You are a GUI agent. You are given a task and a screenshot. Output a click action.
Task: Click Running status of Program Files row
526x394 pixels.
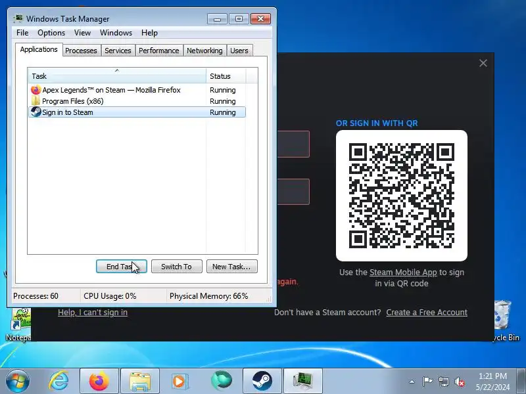click(223, 101)
